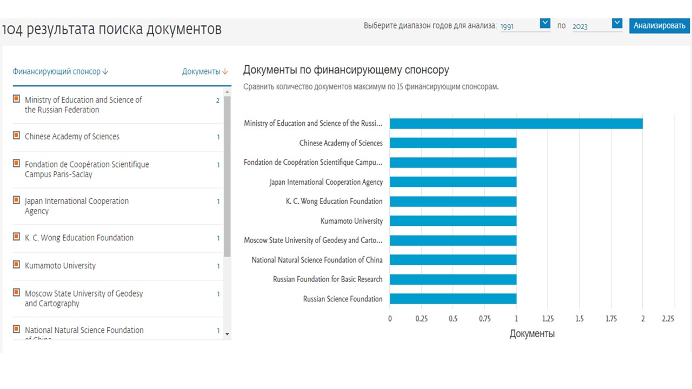This screenshot has width=692, height=389.
Task: Toggle Fondation de Coopération Scientifique checkbox
Action: coord(16,163)
